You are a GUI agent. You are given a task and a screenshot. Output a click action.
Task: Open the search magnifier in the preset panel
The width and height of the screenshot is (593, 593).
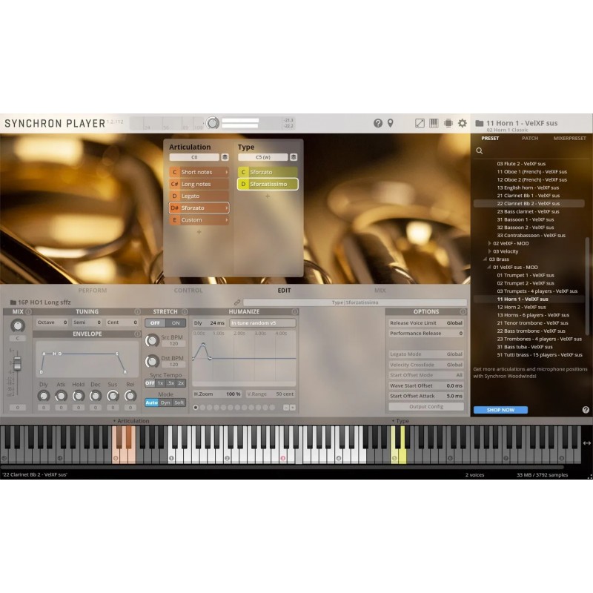pyautogui.click(x=480, y=150)
